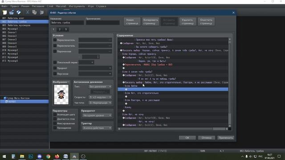This screenshot has height=160, width=285.
Task: Click the witch character image thumbnail
Action: [61, 95]
